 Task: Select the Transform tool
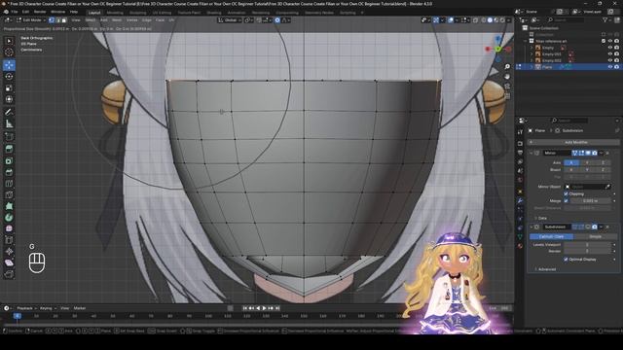coord(9,99)
